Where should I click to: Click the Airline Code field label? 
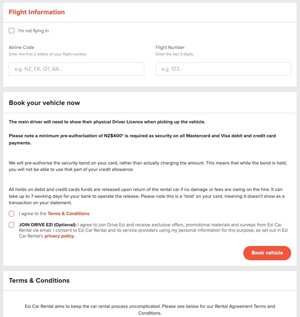pyautogui.click(x=21, y=47)
